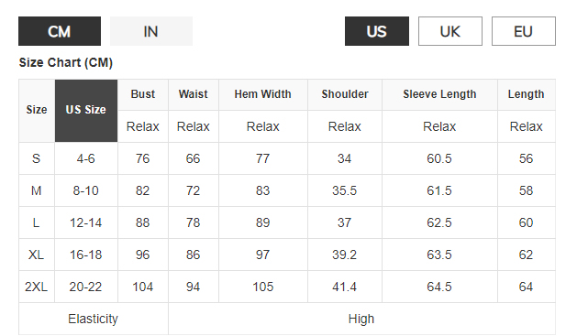
Task: Click the High elasticity value cell
Action: point(361,319)
